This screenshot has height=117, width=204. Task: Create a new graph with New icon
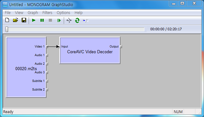tap(7, 20)
